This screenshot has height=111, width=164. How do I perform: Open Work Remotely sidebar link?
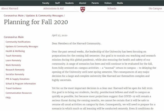coord(13,65)
